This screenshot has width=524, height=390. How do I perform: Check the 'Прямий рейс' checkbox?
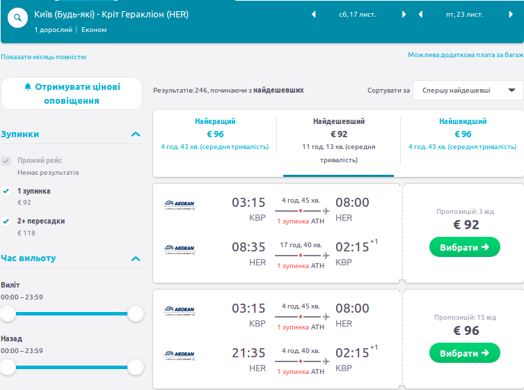click(6, 161)
